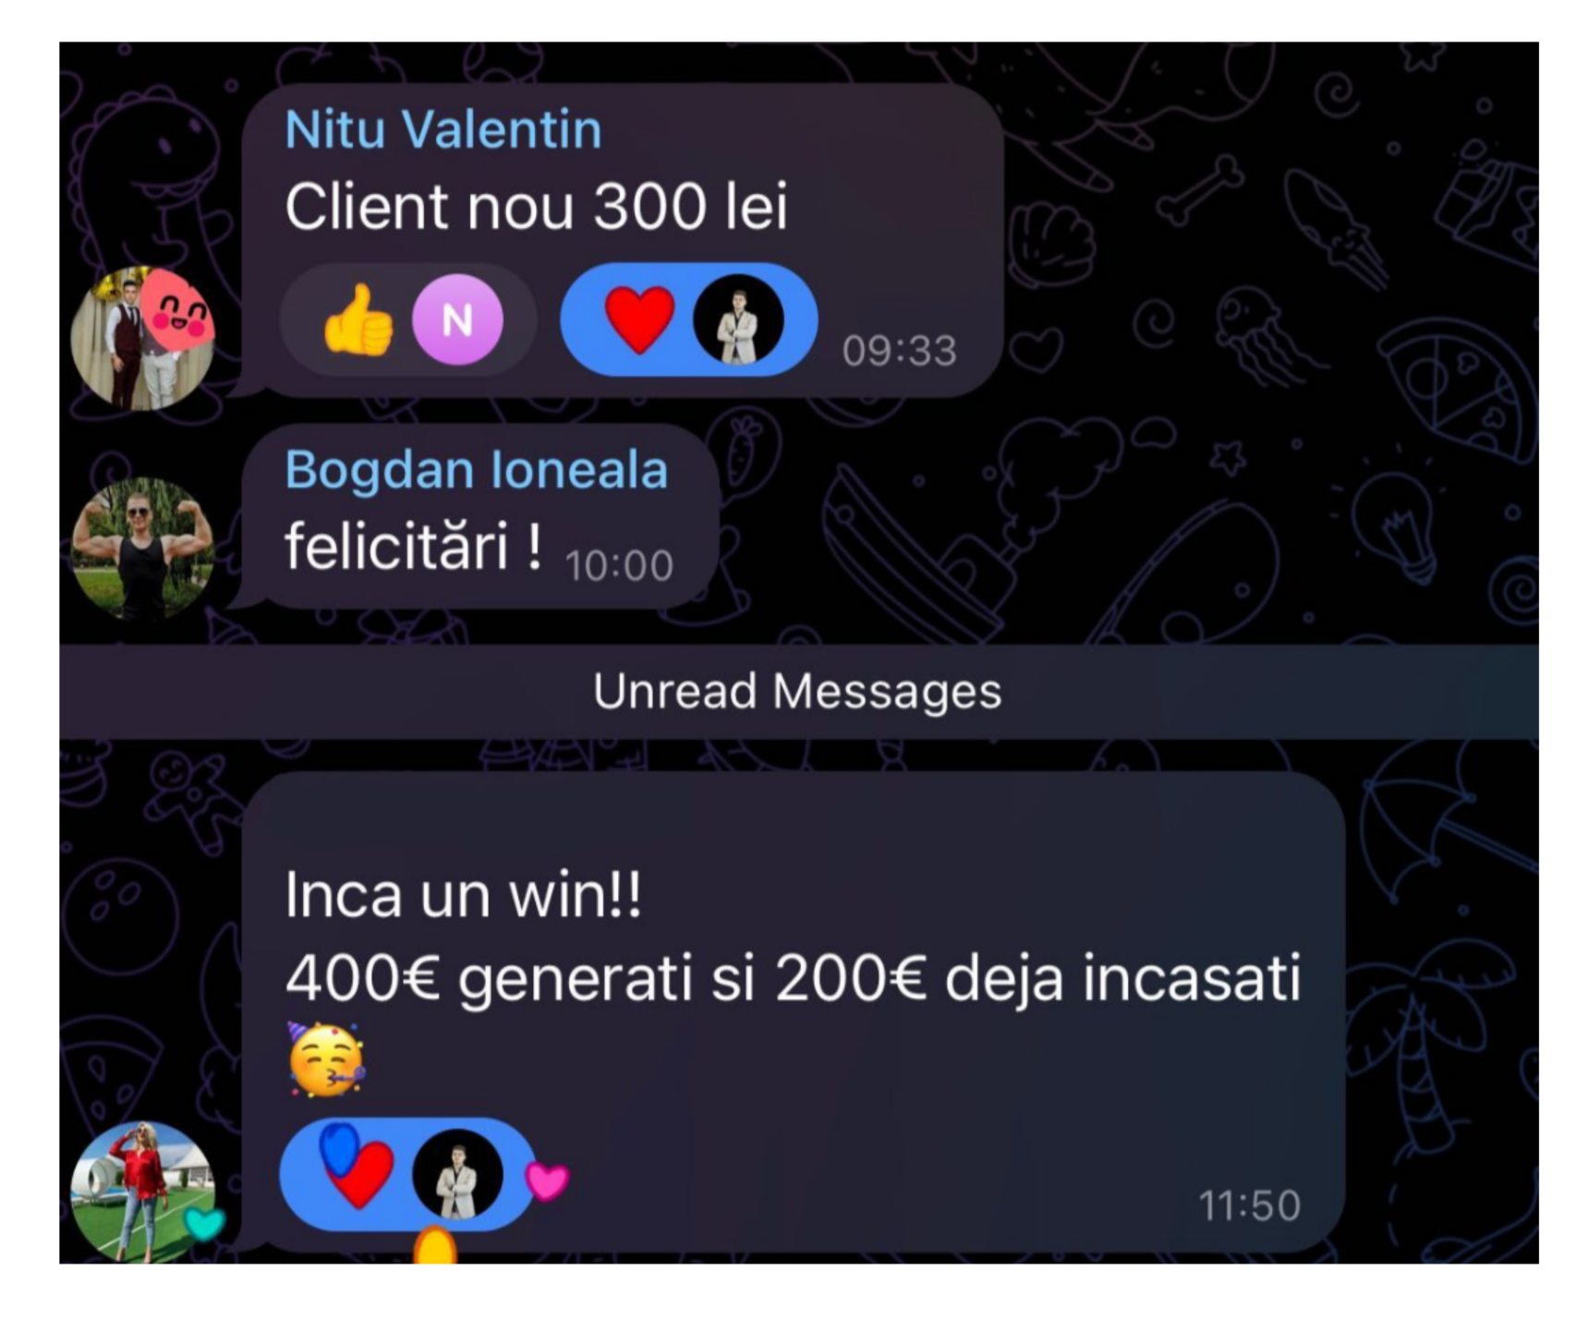Image resolution: width=1588 pixels, height=1330 pixels.
Task: Click the suit-man avatar in the 11:50 message reaction
Action: click(x=457, y=1175)
